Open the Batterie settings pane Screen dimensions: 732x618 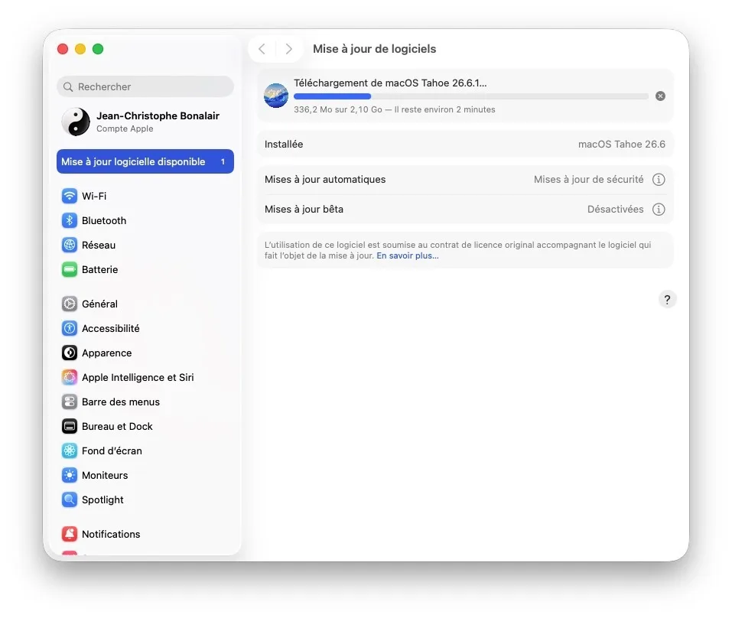[145, 269]
